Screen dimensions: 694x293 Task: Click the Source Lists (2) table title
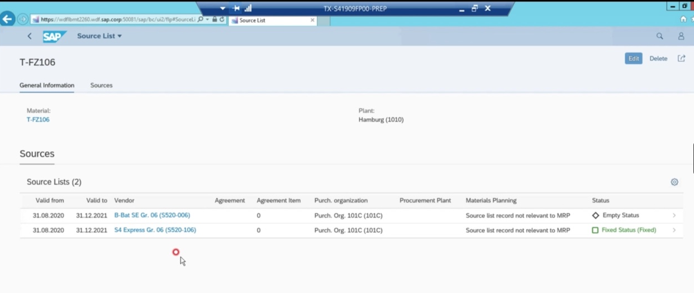54,182
